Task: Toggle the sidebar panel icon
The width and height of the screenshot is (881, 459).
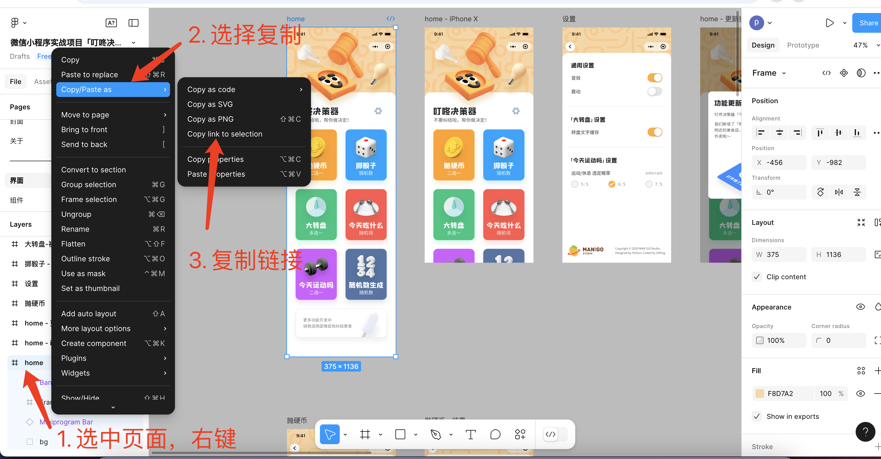Action: (133, 23)
